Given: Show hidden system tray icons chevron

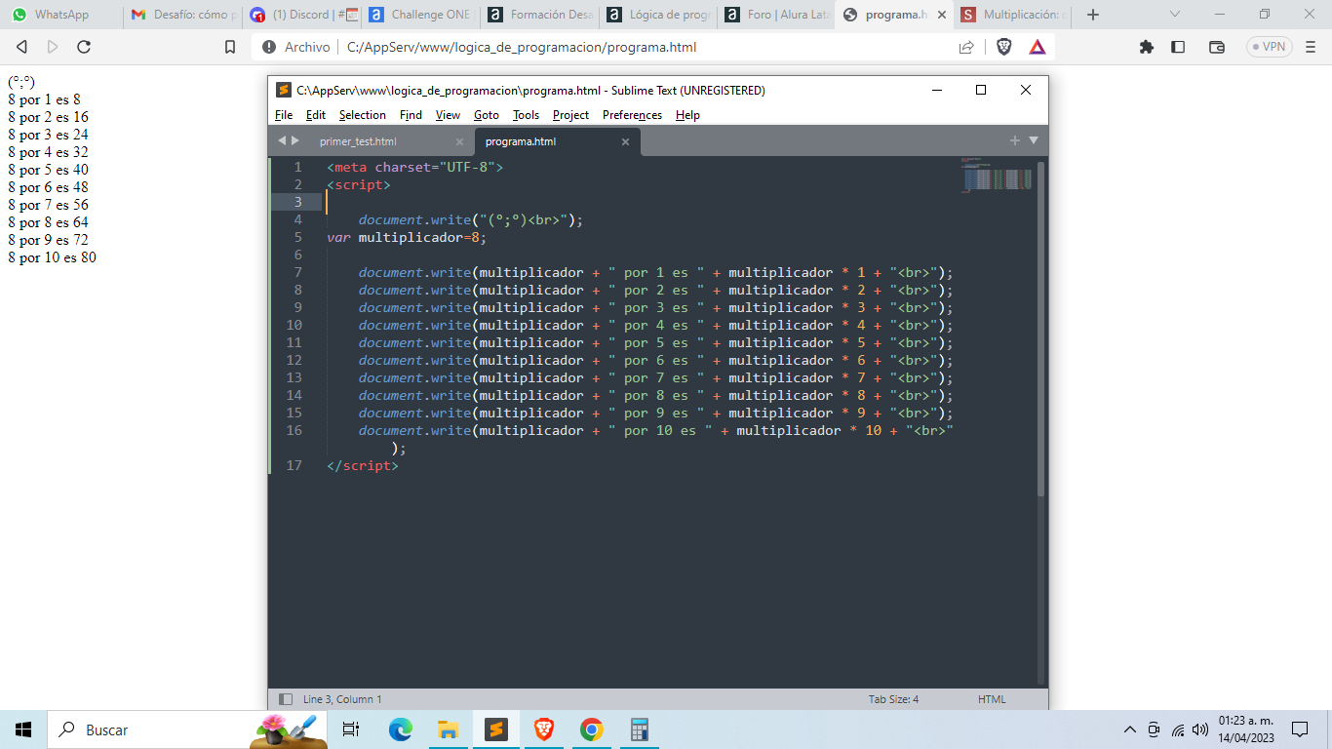Looking at the screenshot, I should 1130,729.
